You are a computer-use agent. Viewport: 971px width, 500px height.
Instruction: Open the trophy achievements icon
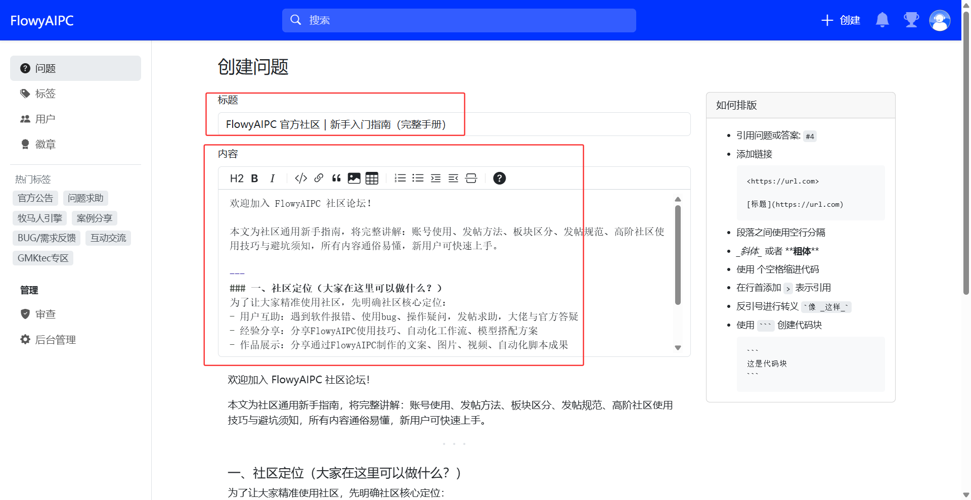(x=911, y=20)
